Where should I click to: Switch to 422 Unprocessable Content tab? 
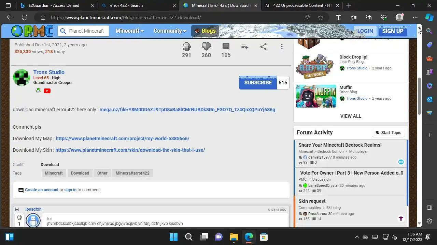302,5
